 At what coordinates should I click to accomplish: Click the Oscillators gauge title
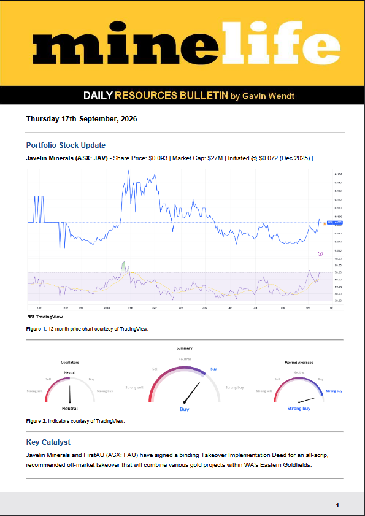tap(70, 363)
